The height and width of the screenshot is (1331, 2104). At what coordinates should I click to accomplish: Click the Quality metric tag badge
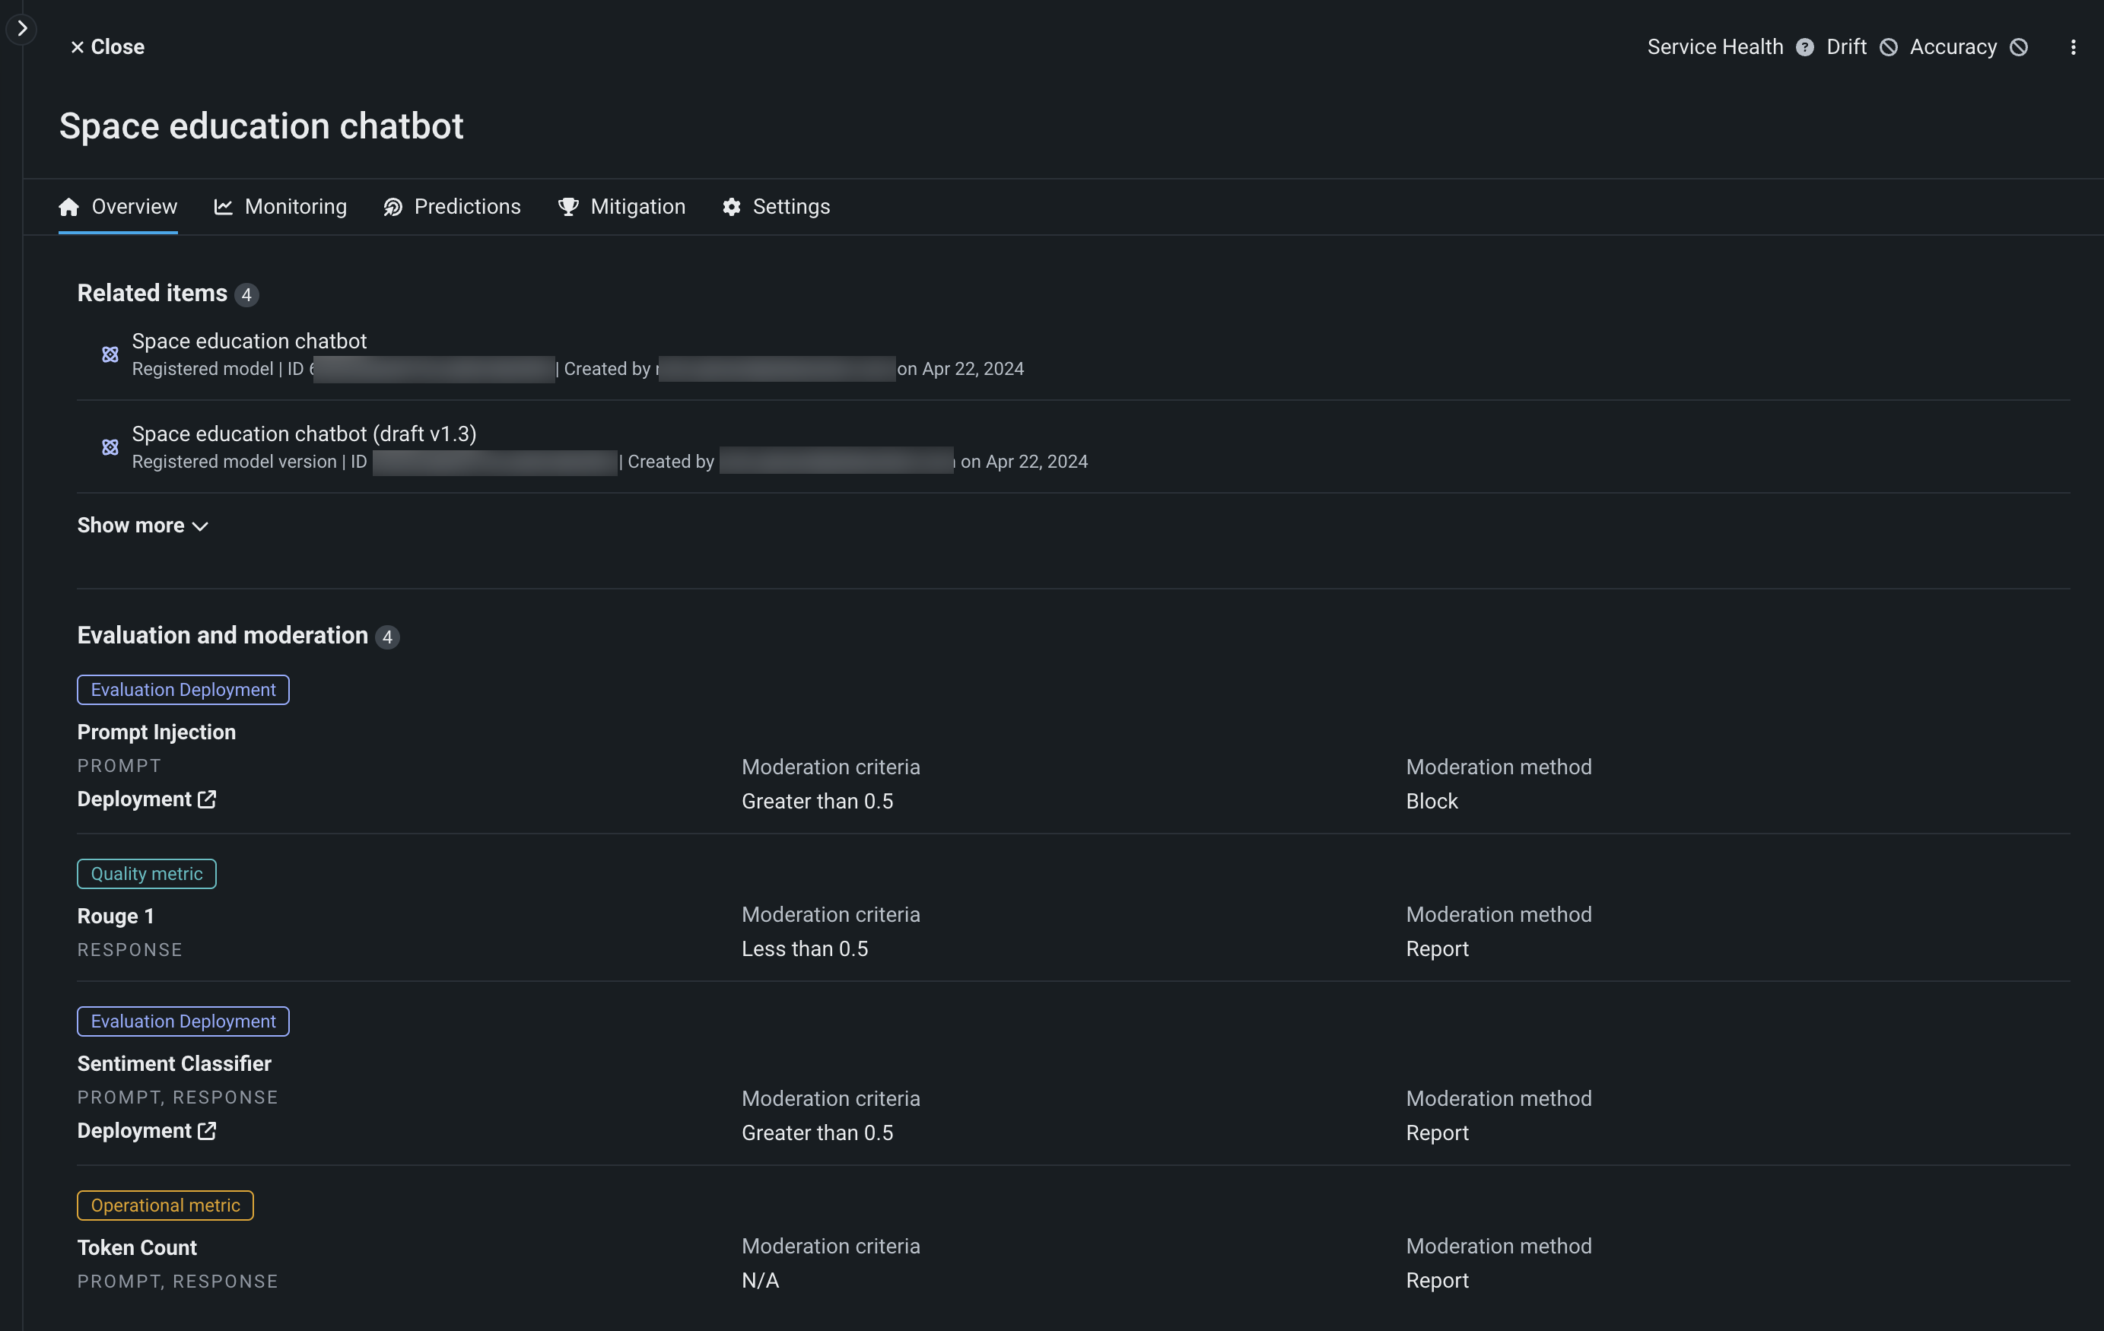pyautogui.click(x=147, y=873)
